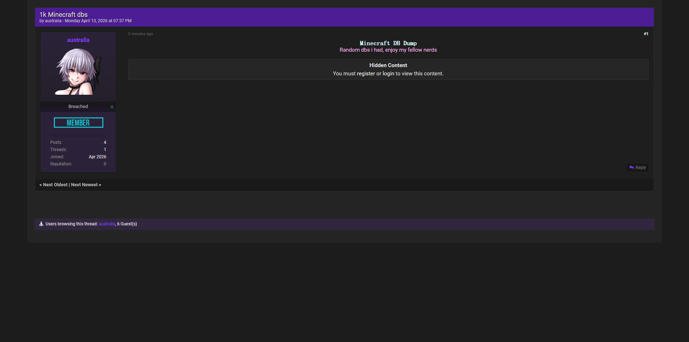
Task: Click the users browsing thread icon
Action: 41,224
